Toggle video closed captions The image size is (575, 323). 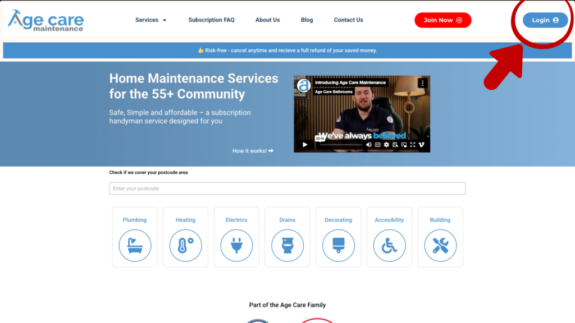pos(378,145)
